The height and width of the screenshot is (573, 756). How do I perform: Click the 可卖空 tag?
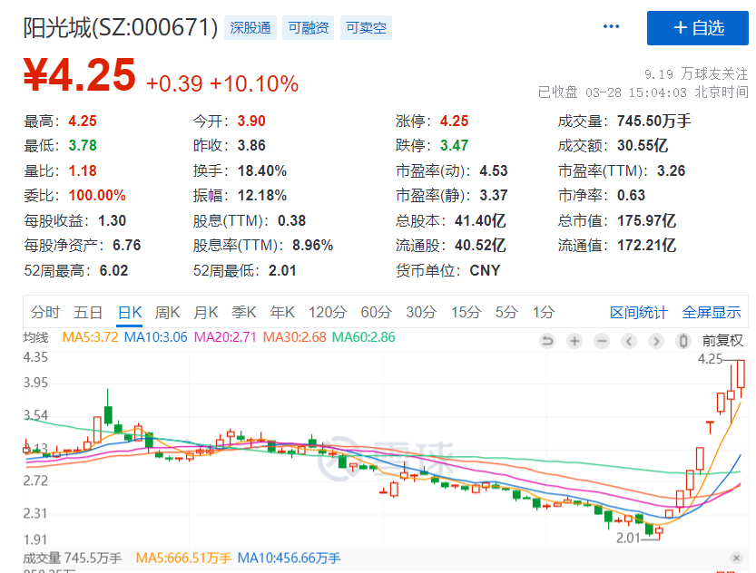click(x=366, y=28)
